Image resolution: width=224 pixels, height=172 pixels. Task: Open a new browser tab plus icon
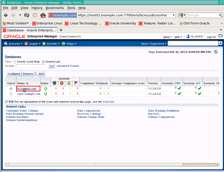pos(61,30)
